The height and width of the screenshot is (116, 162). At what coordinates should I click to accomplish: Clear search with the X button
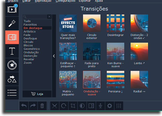pyautogui.click(x=49, y=17)
